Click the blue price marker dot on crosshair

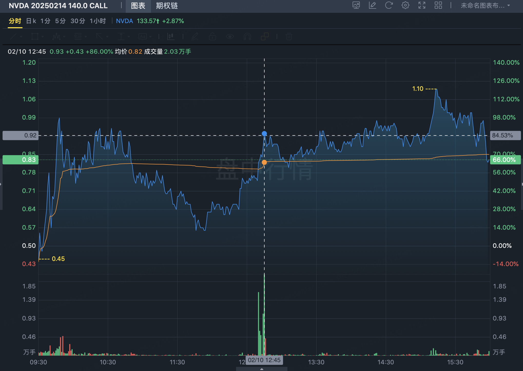click(x=264, y=133)
